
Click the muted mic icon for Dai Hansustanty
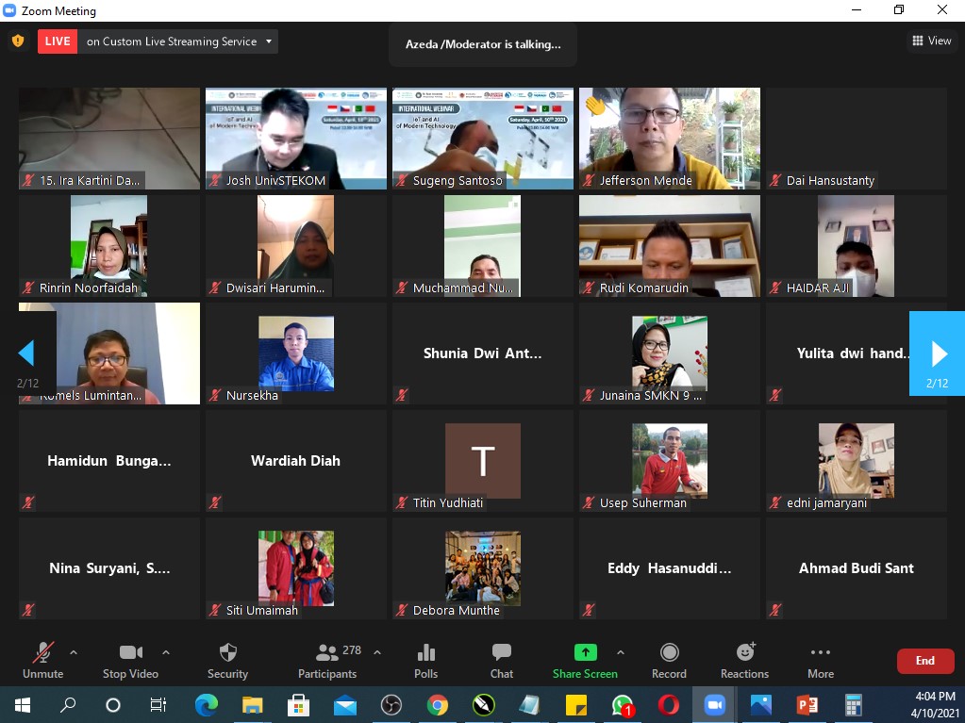click(775, 180)
